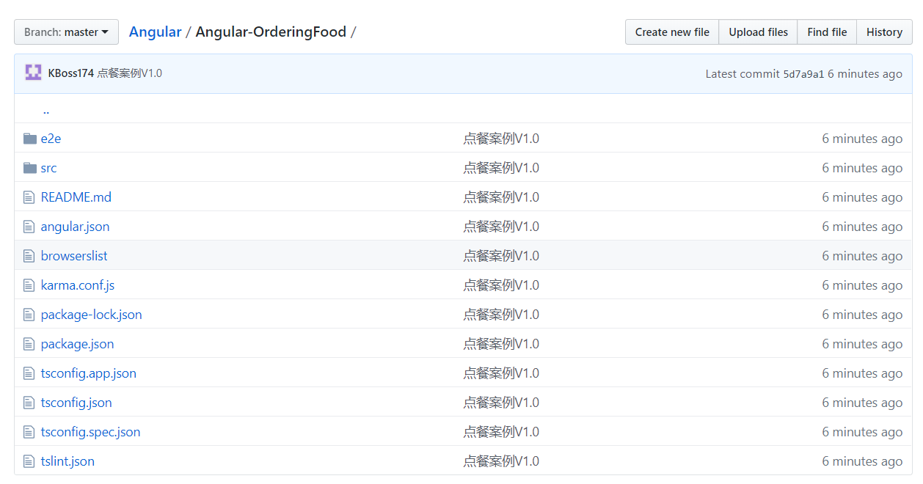Click the e2e row's 6 minutes ago timestamp
Viewport: 923px width, 484px height.
click(862, 139)
